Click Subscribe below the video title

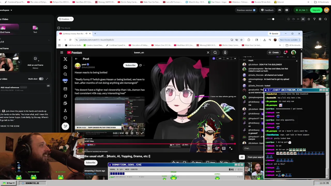(x=91, y=162)
